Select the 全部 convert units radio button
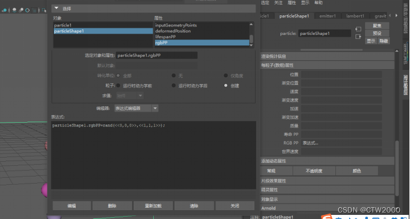The height and width of the screenshot is (219, 410). click(x=118, y=76)
